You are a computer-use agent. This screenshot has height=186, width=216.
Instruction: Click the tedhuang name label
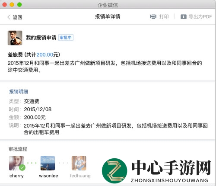coord(80,176)
